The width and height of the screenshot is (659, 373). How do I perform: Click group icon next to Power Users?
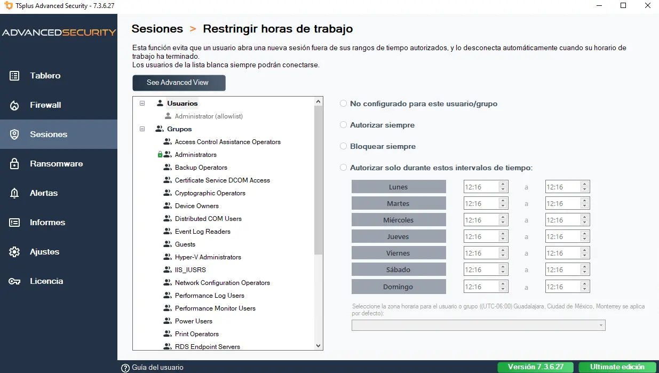167,321
